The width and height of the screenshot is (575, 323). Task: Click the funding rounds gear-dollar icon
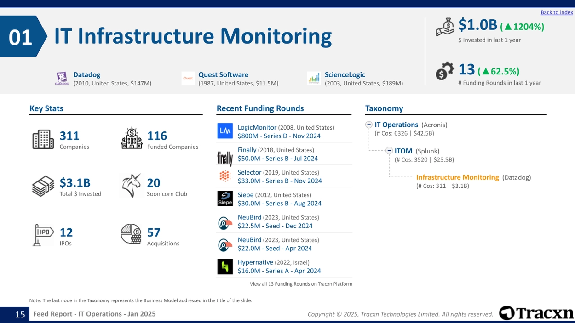(445, 71)
